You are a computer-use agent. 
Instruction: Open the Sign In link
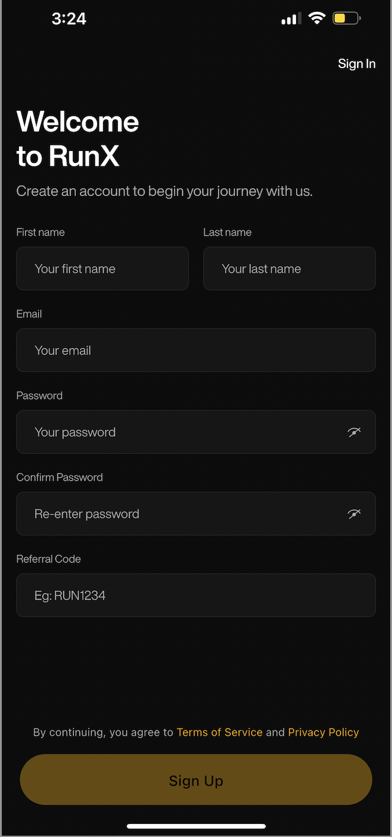point(356,64)
